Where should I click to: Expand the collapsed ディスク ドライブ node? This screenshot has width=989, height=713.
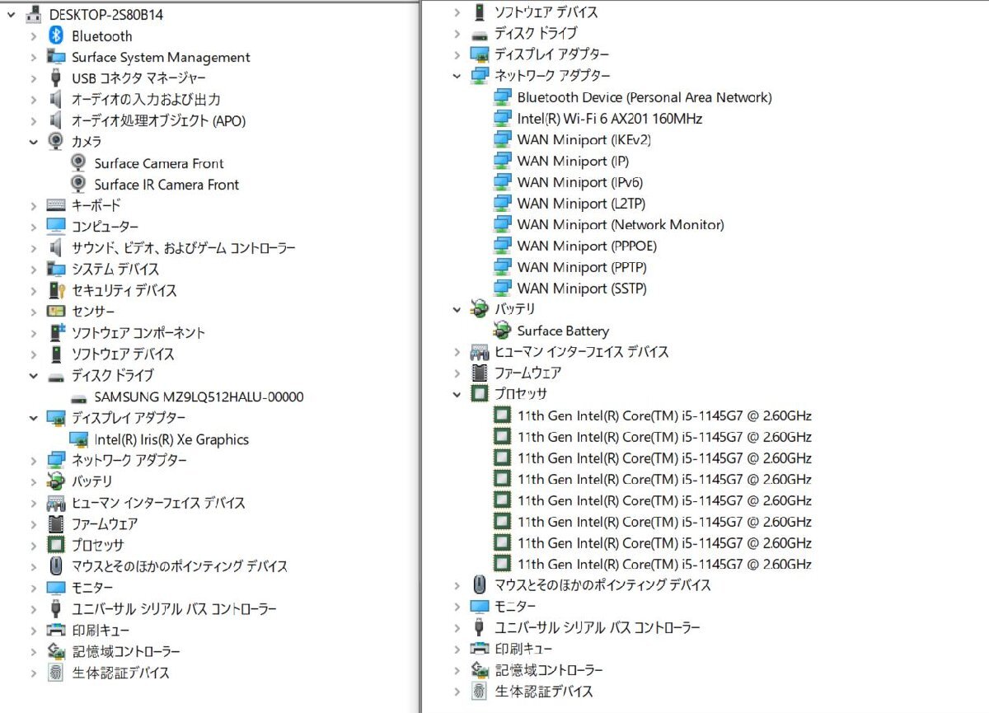(457, 33)
